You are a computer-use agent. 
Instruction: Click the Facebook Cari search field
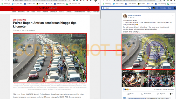(126, 8)
